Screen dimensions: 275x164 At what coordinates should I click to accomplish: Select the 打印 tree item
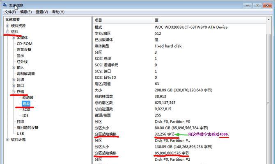21,122
